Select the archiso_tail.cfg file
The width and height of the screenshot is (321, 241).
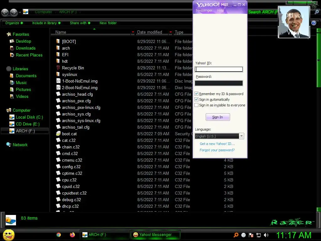coord(76,127)
